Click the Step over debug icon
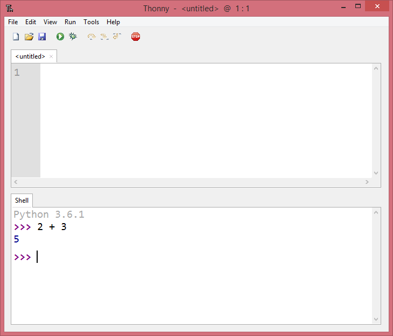Screen dimensions: 393x336 point(92,37)
